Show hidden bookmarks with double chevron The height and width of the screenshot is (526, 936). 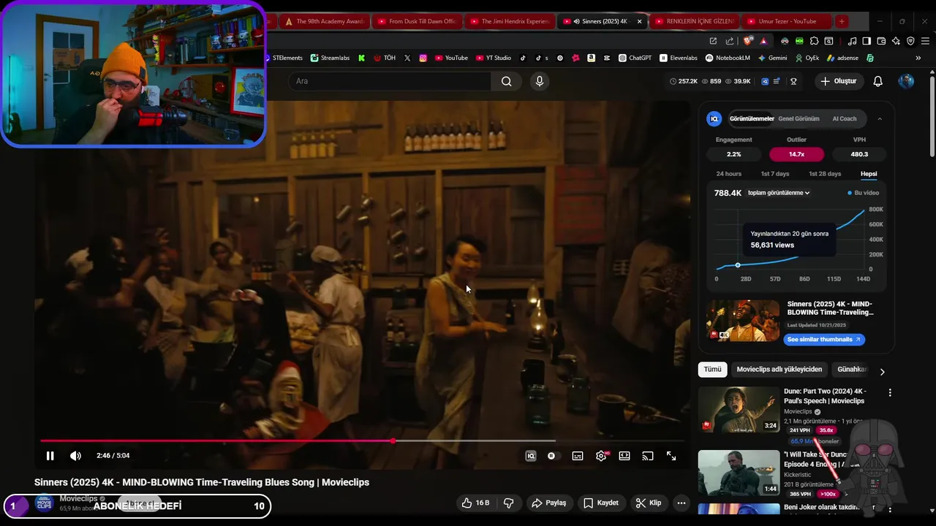click(x=918, y=58)
